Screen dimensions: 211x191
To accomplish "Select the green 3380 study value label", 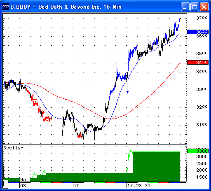I will (198, 151).
